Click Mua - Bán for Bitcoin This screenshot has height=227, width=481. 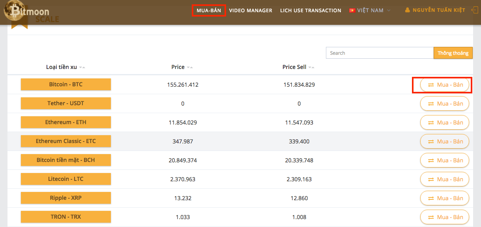(445, 85)
